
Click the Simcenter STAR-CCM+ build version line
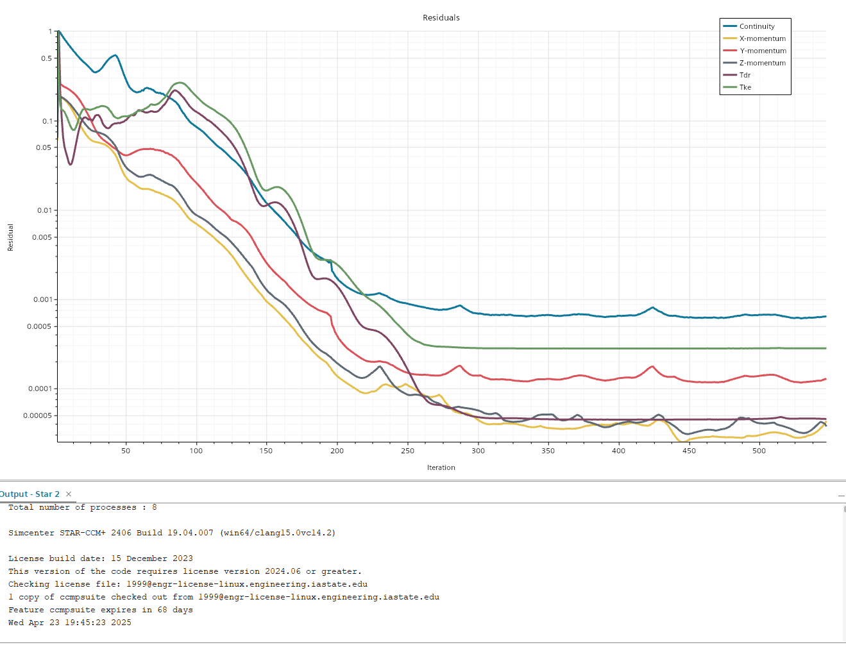tap(172, 533)
